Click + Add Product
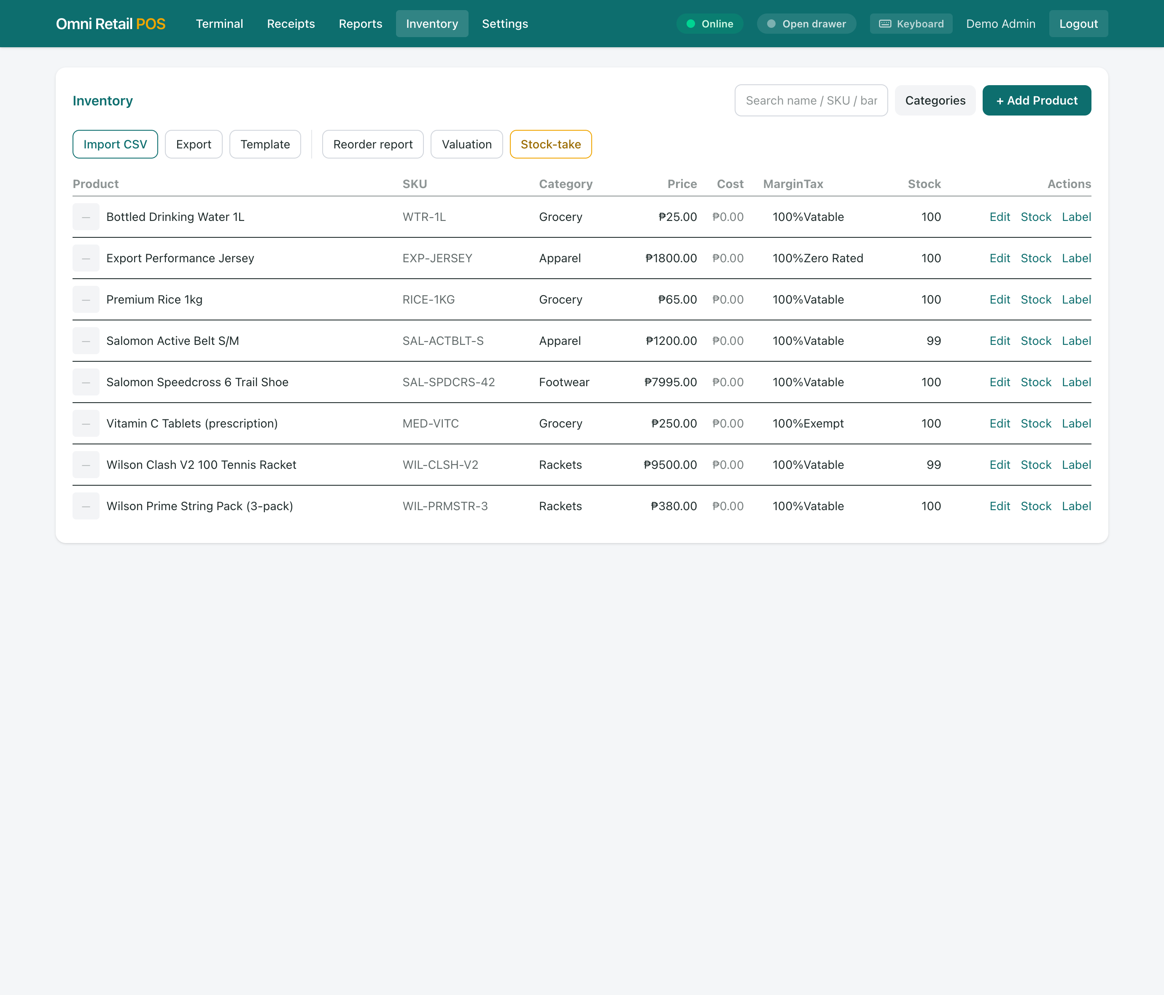The image size is (1164, 995). 1037,100
